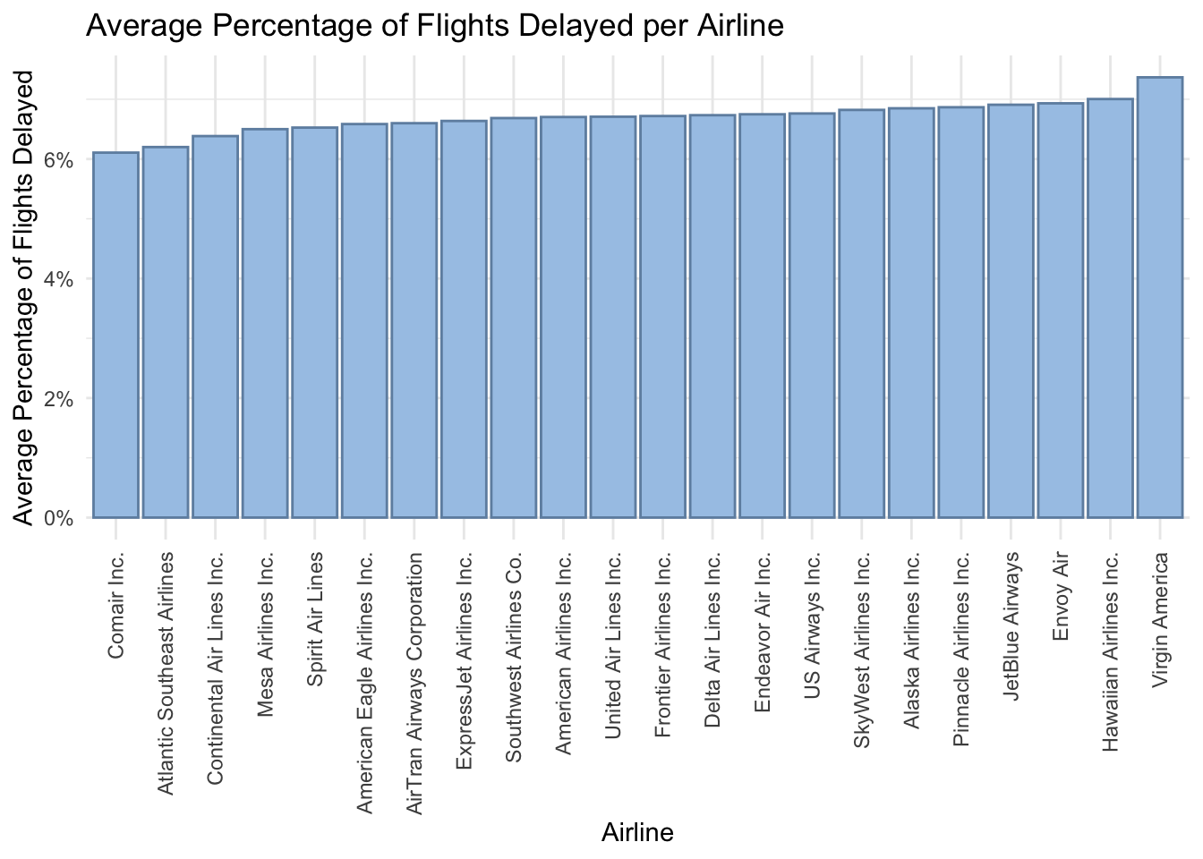Click the 0% y-axis tick label
This screenshot has height=859, width=1203.
coord(59,518)
